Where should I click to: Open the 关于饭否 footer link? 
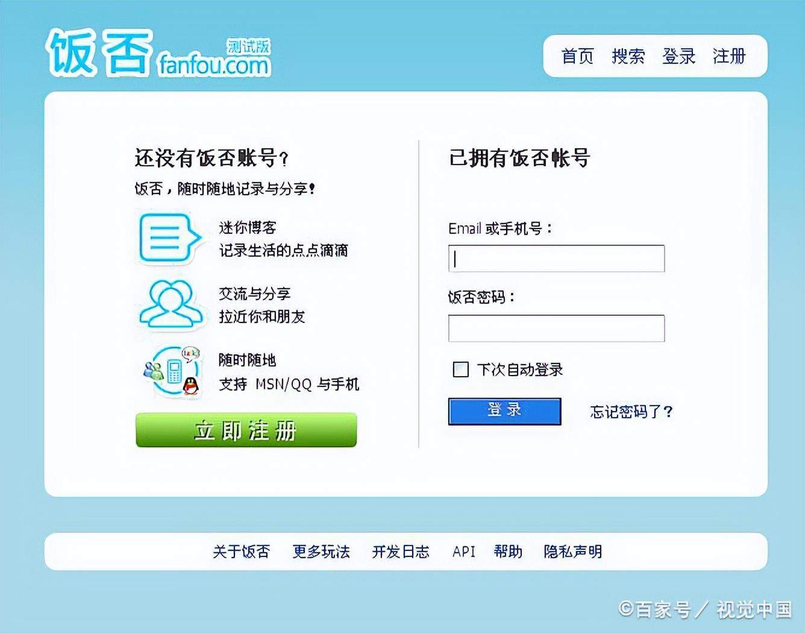241,551
